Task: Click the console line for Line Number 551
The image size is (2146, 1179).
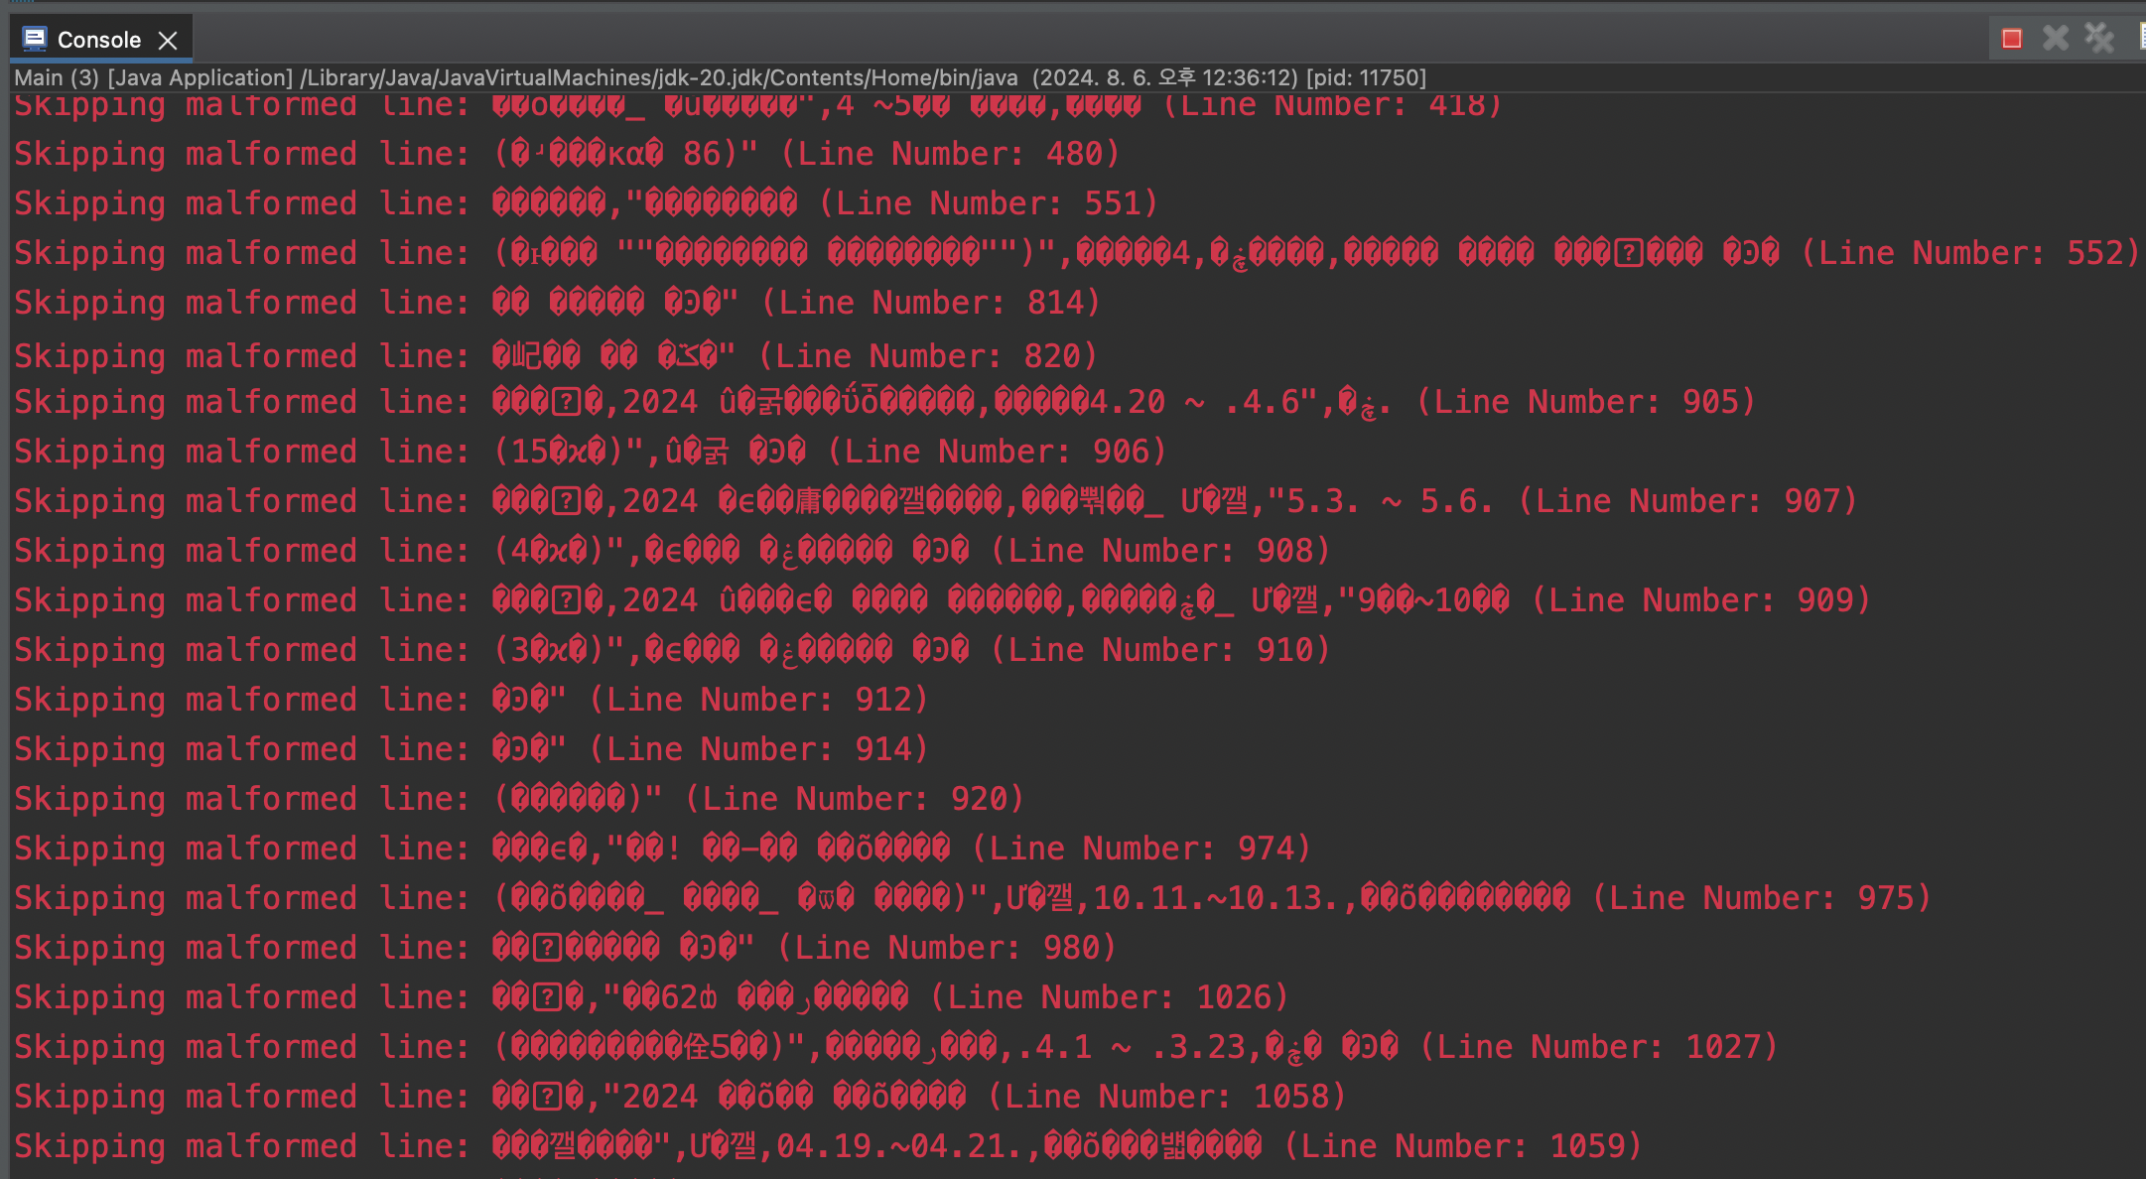Action: [x=586, y=203]
